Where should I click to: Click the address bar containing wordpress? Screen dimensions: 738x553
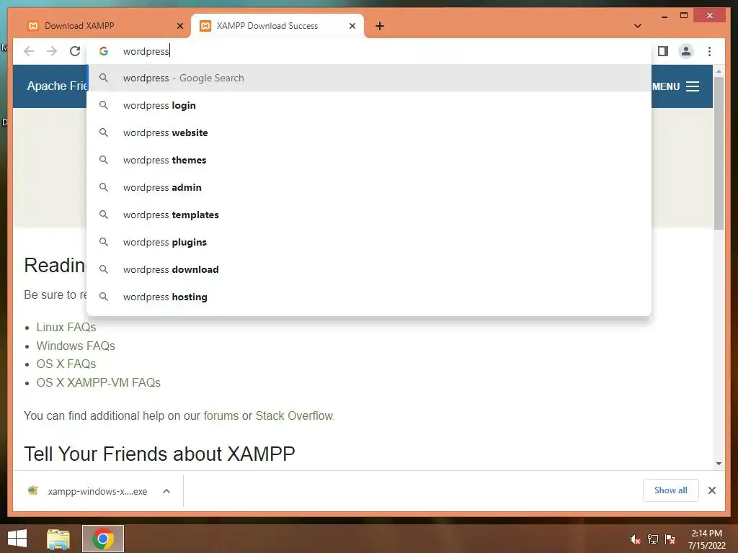coord(369,51)
